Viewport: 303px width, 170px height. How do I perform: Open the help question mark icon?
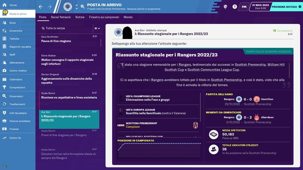point(235,7)
